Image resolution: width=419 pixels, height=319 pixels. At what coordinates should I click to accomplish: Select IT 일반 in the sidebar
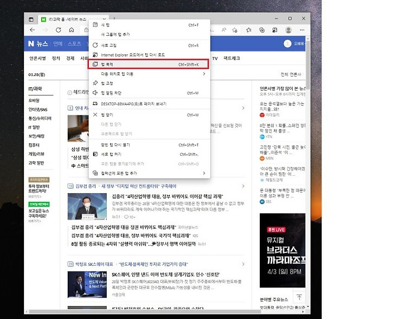point(34,127)
